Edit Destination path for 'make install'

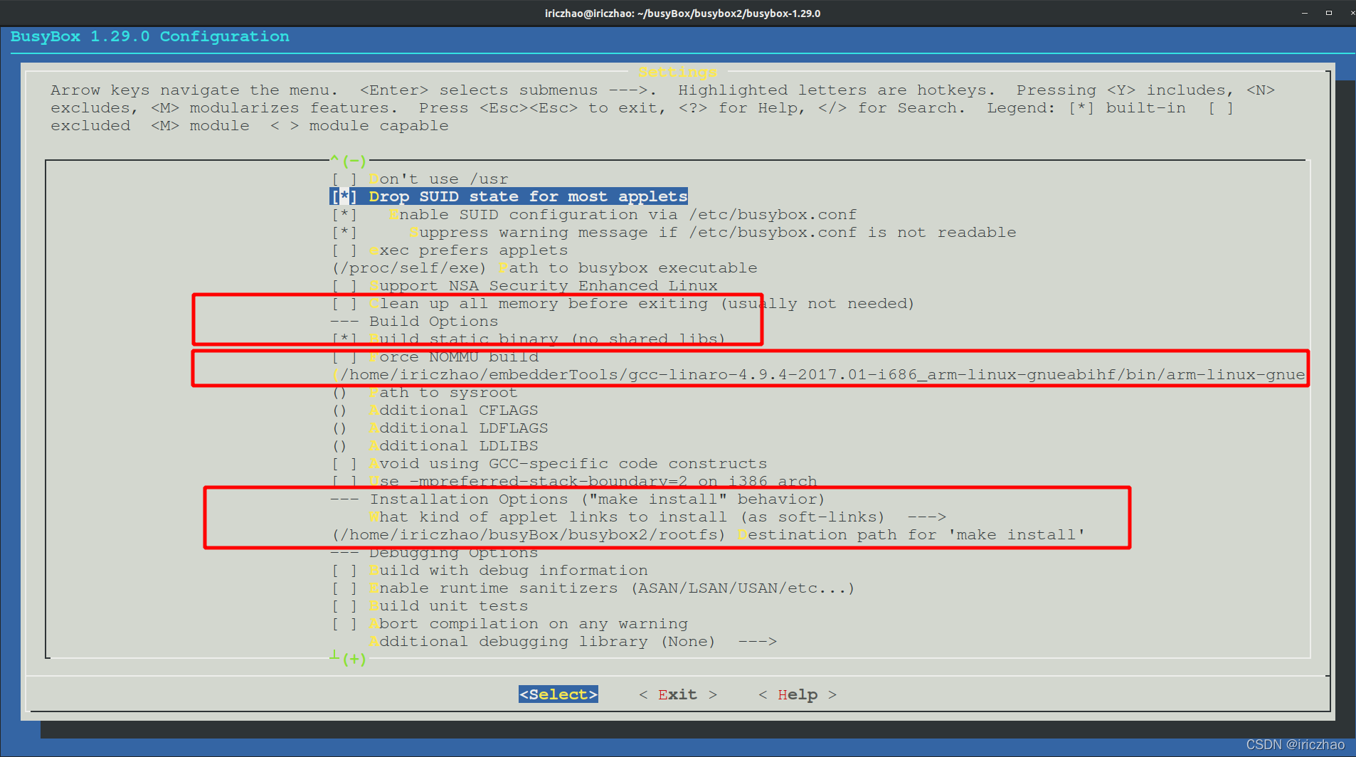coord(709,535)
